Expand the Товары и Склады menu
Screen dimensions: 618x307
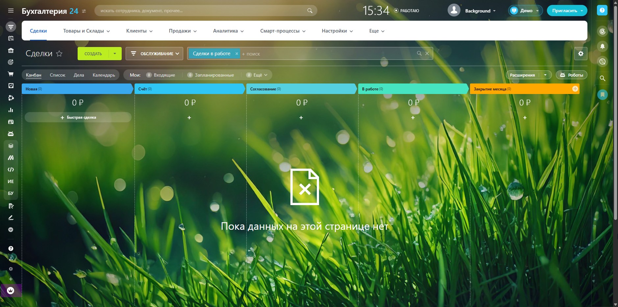coord(87,31)
